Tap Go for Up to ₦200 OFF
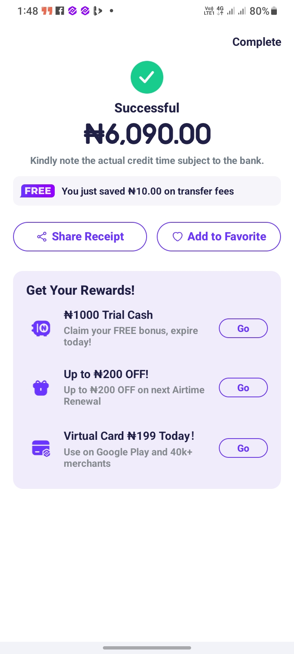This screenshot has height=654, width=294. [243, 387]
